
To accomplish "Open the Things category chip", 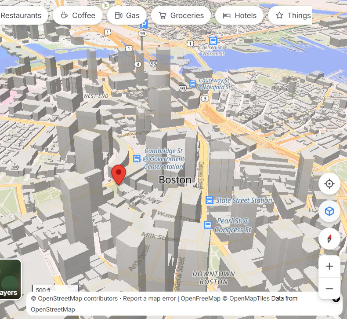I will [290, 15].
